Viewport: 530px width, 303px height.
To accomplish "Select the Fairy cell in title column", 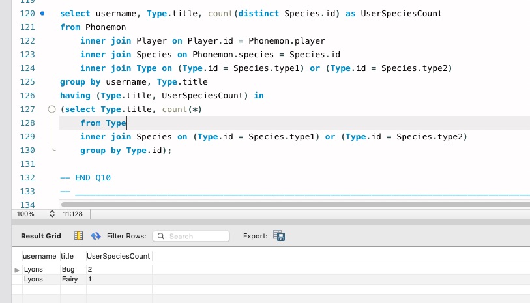I will pyautogui.click(x=70, y=279).
